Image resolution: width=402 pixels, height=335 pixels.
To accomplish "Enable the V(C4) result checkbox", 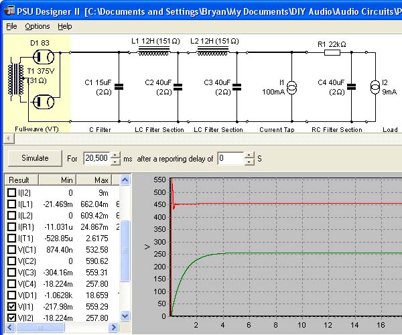I will click(11, 283).
